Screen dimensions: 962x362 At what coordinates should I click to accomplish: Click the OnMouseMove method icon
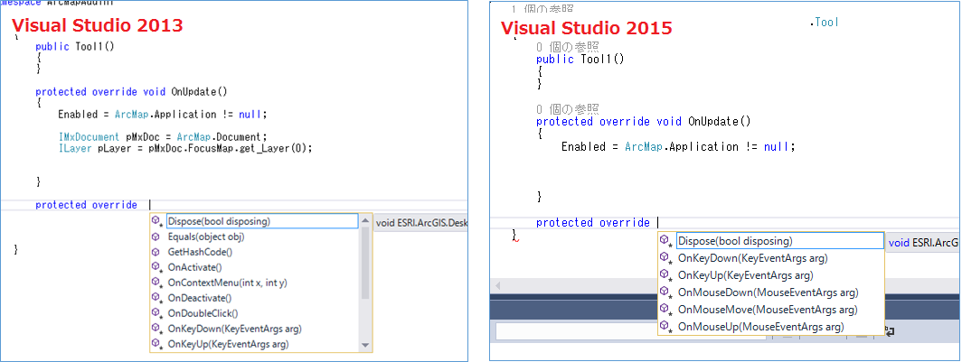click(665, 310)
